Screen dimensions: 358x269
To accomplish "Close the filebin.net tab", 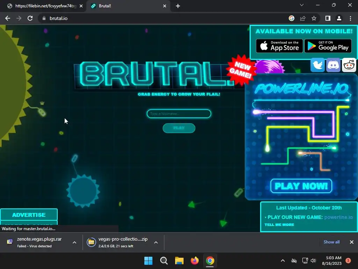I will 81,6.
